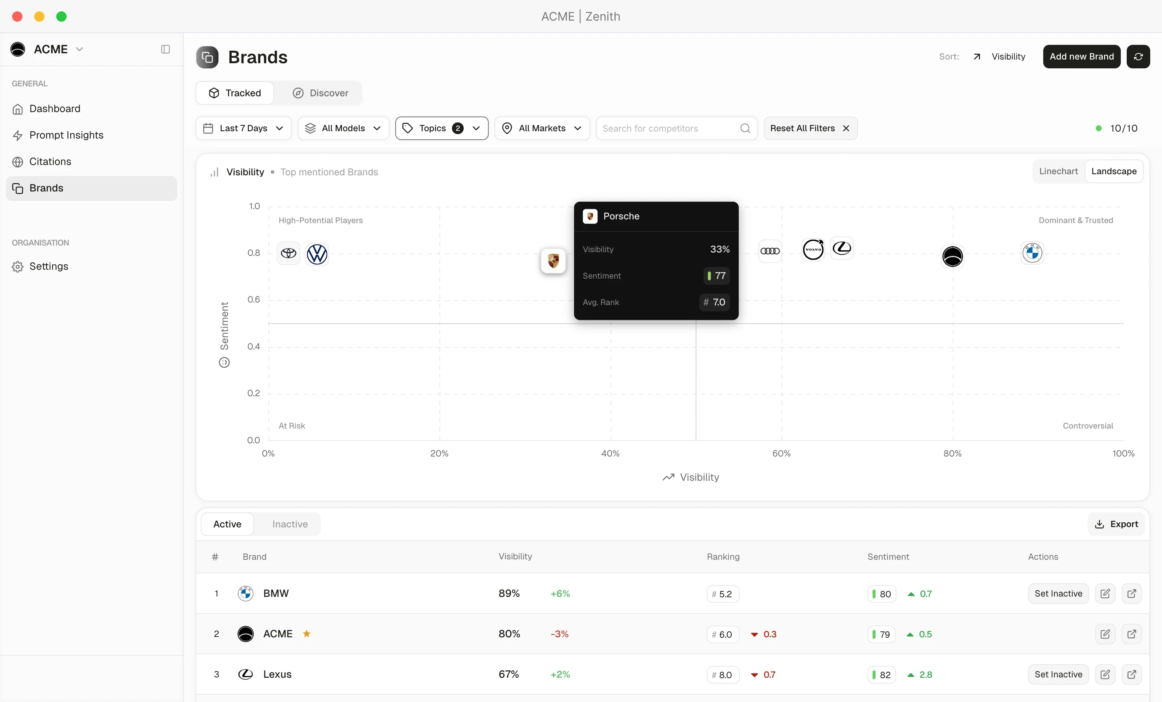Screen dimensions: 1162x702
Task: Click the Volvo logo on the chart
Action: click(813, 250)
